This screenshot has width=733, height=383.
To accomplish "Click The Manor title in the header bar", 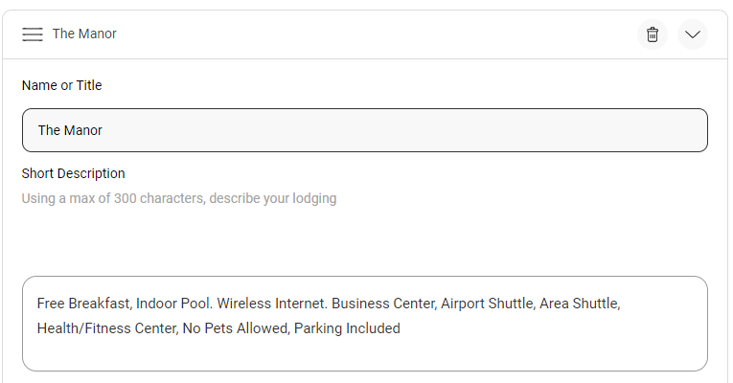I will pyautogui.click(x=84, y=34).
